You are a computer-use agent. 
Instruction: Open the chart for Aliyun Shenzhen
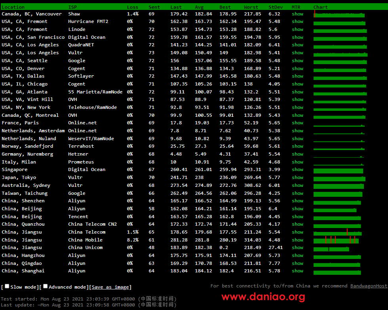click(337, 203)
